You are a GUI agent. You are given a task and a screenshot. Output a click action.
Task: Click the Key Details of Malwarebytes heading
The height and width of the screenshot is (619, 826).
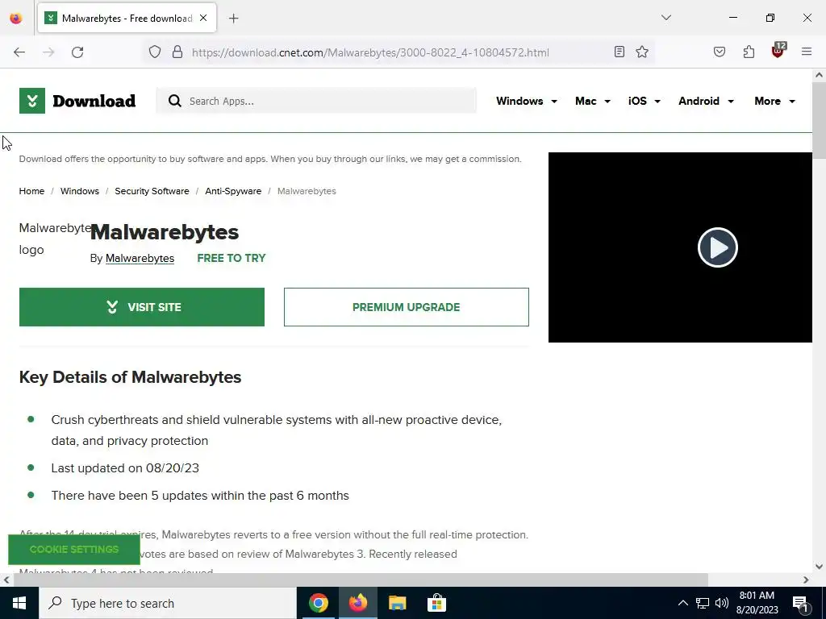[130, 377]
